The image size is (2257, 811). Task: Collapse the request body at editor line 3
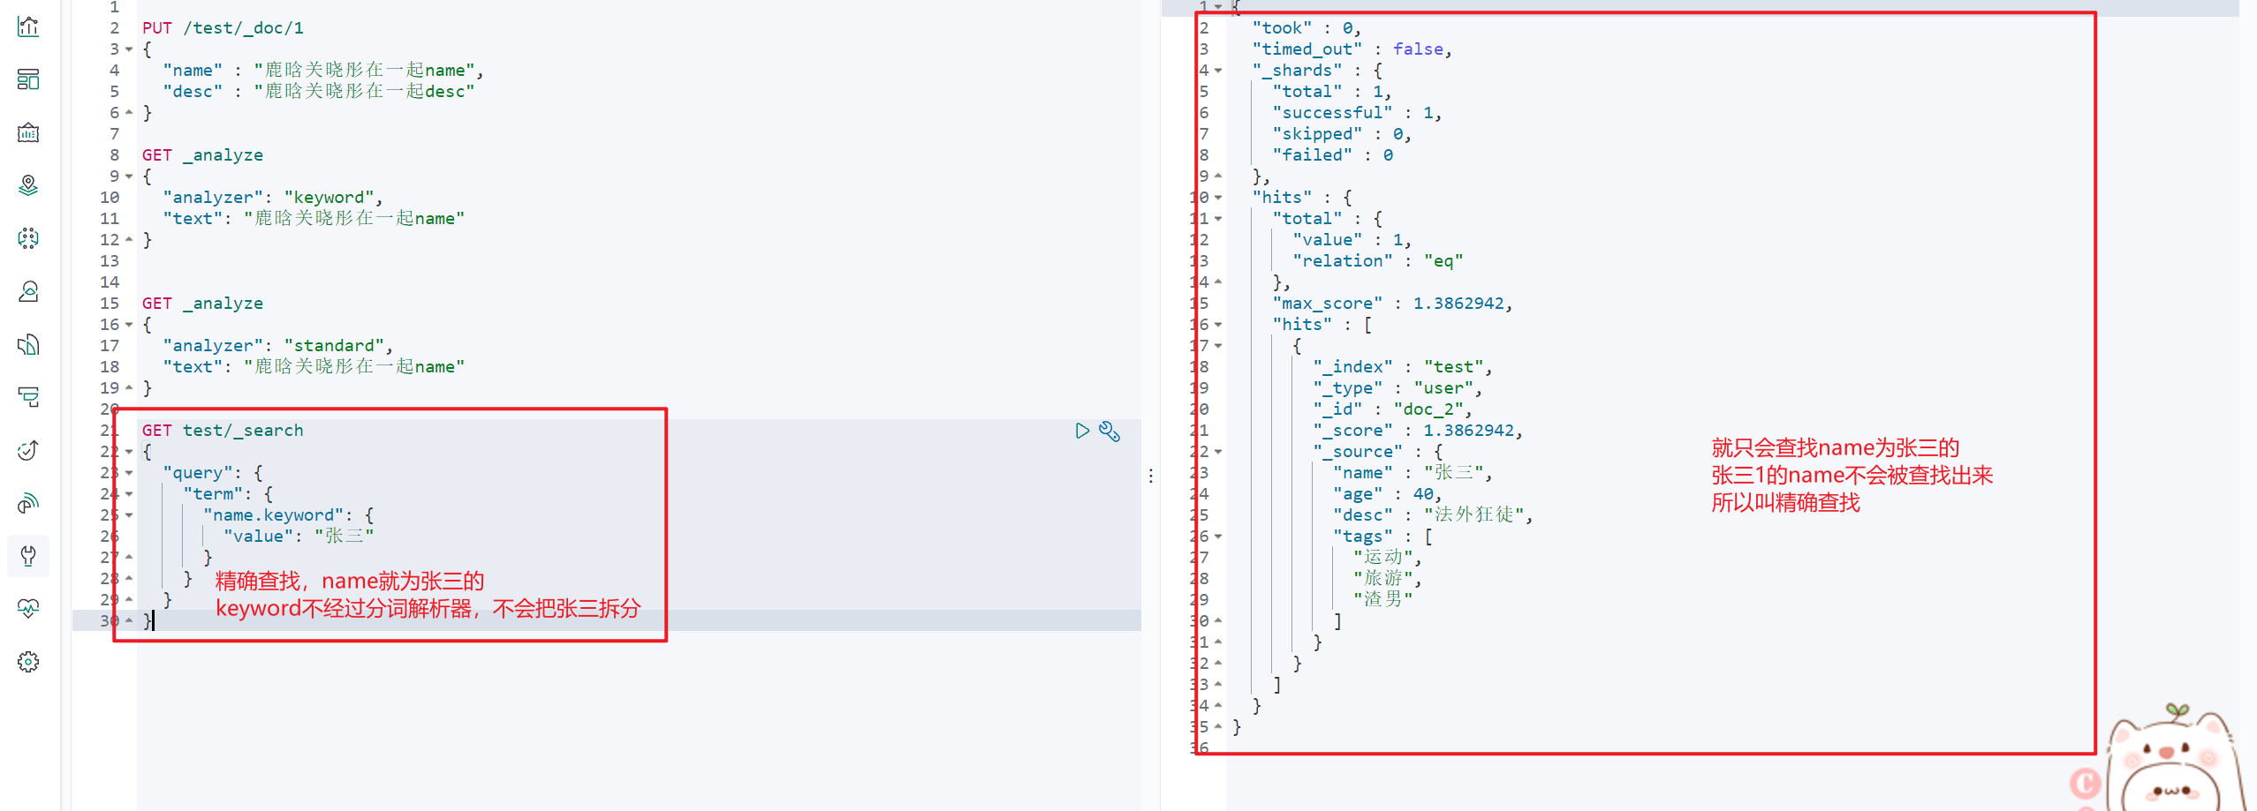[x=129, y=49]
